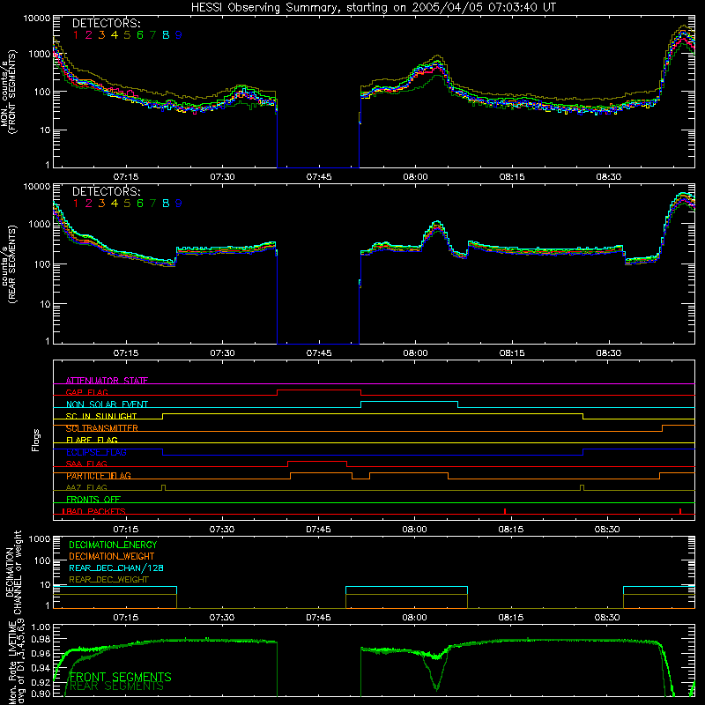The width and height of the screenshot is (705, 705).
Task: Select the ATTENUATOR_STATE flag label
Action: [x=107, y=381]
